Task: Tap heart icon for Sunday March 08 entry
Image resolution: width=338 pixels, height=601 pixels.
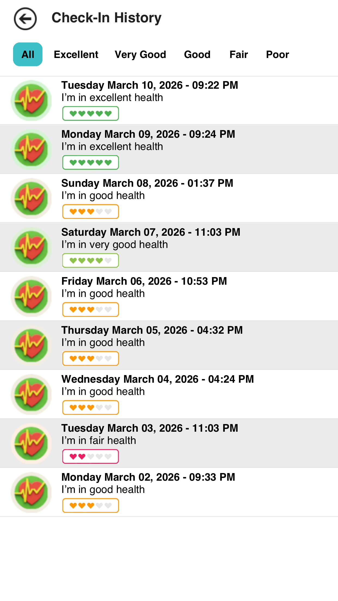Action: (31, 198)
